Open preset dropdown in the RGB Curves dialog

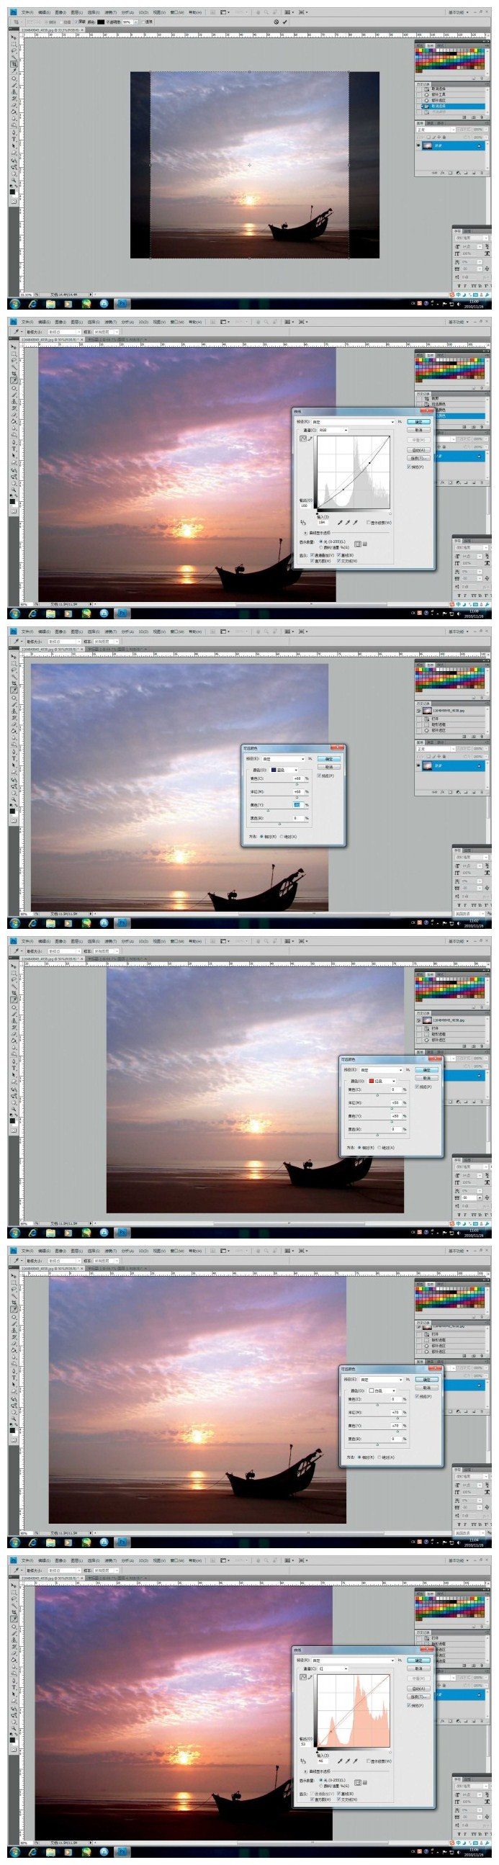tap(354, 422)
